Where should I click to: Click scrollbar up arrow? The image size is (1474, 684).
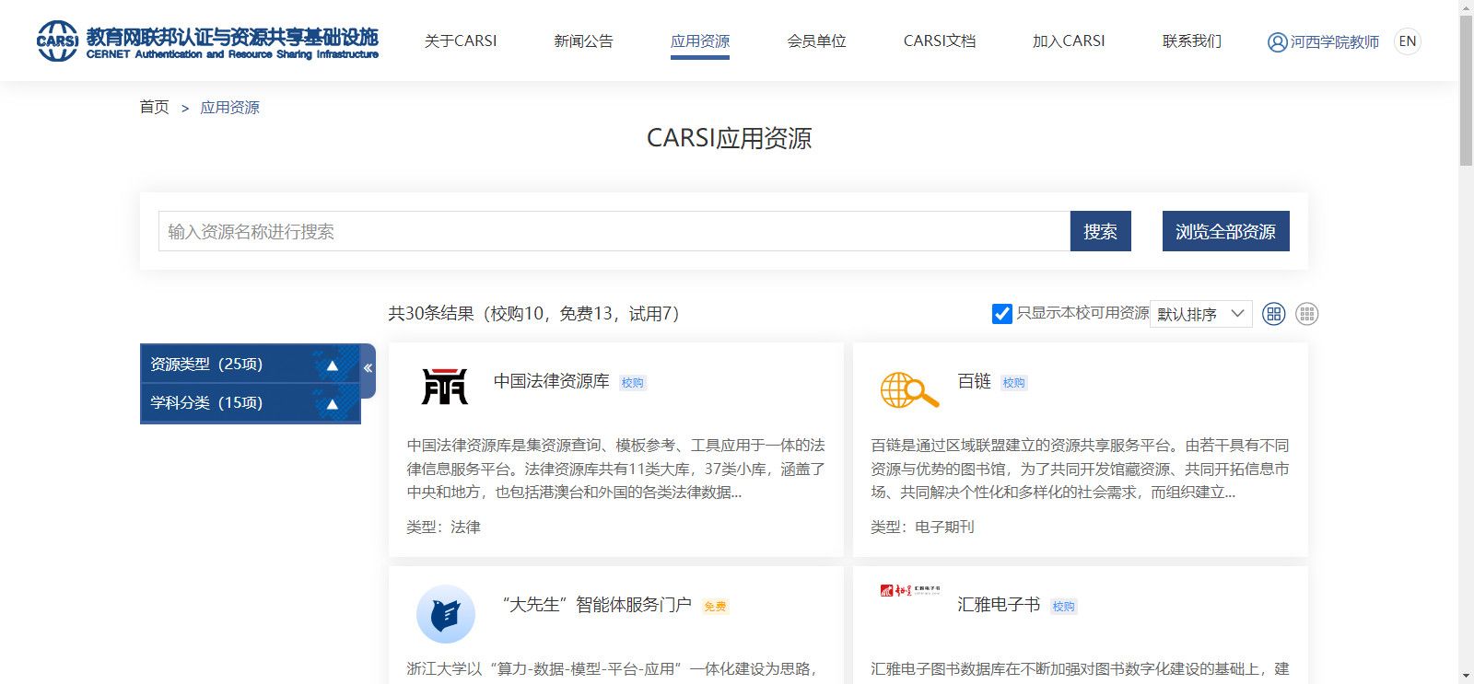(1466, 6)
